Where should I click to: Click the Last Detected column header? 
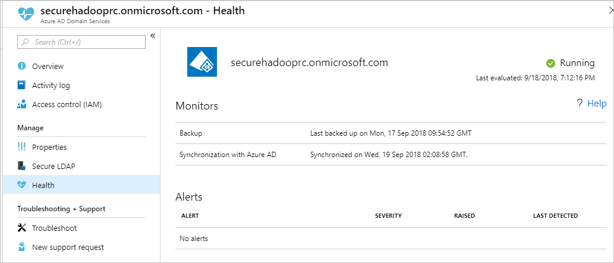(x=555, y=215)
